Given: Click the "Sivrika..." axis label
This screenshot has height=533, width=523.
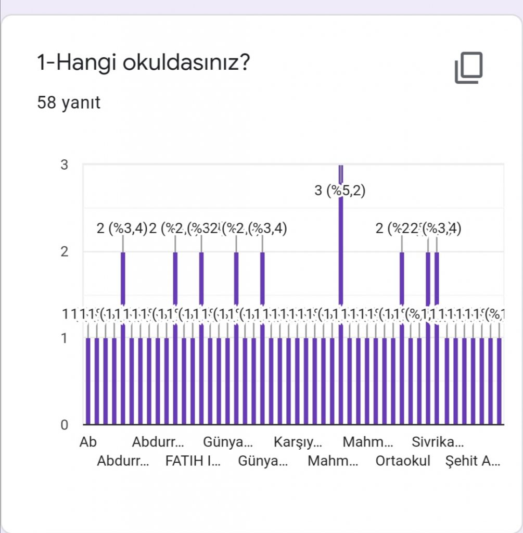Looking at the screenshot, I should 438,443.
